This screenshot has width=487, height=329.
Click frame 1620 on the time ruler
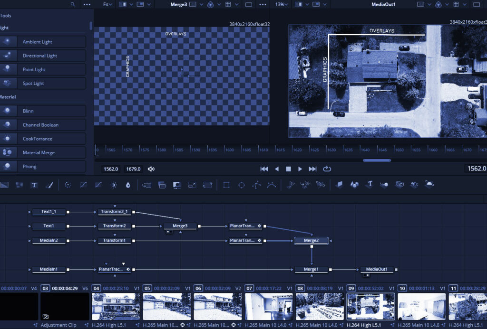(297, 150)
